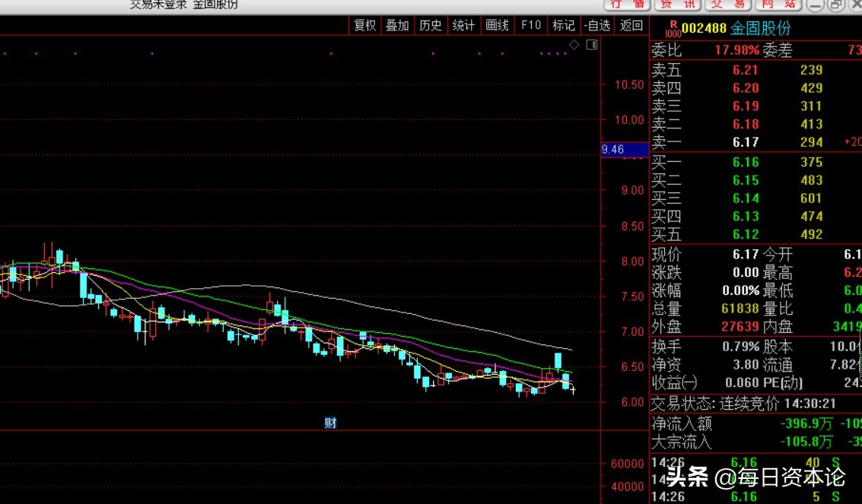Click the diamond icon above chart

click(574, 44)
